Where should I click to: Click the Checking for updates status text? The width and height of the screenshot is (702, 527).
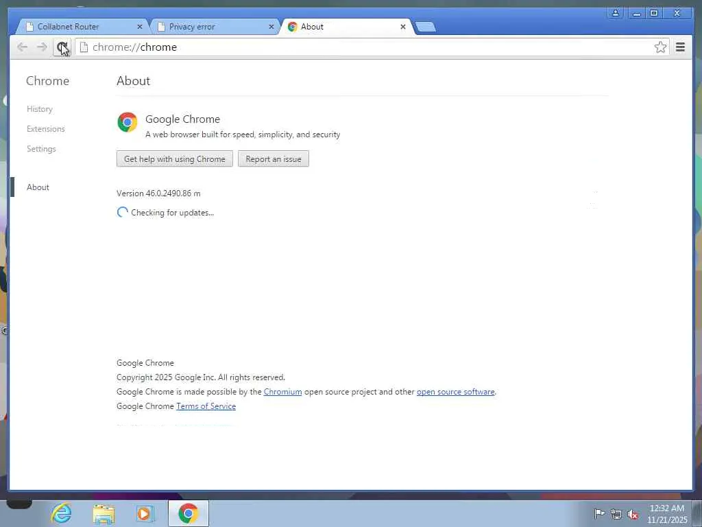pyautogui.click(x=172, y=213)
